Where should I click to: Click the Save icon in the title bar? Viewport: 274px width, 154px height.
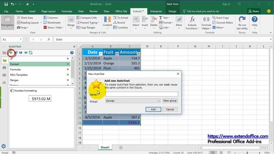pyautogui.click(x=6, y=4)
